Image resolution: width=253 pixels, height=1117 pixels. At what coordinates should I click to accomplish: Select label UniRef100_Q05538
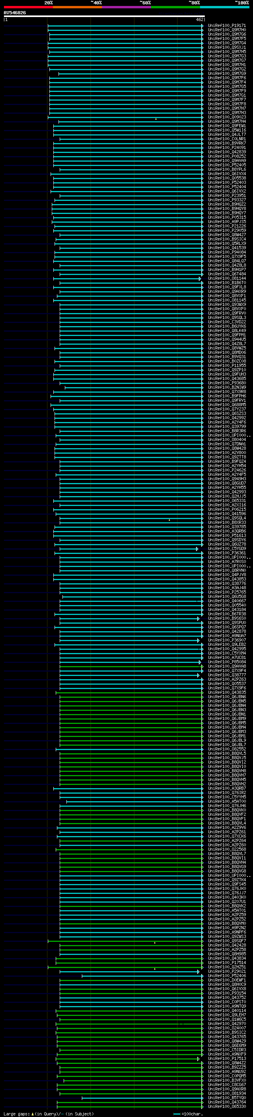[227, 178]
